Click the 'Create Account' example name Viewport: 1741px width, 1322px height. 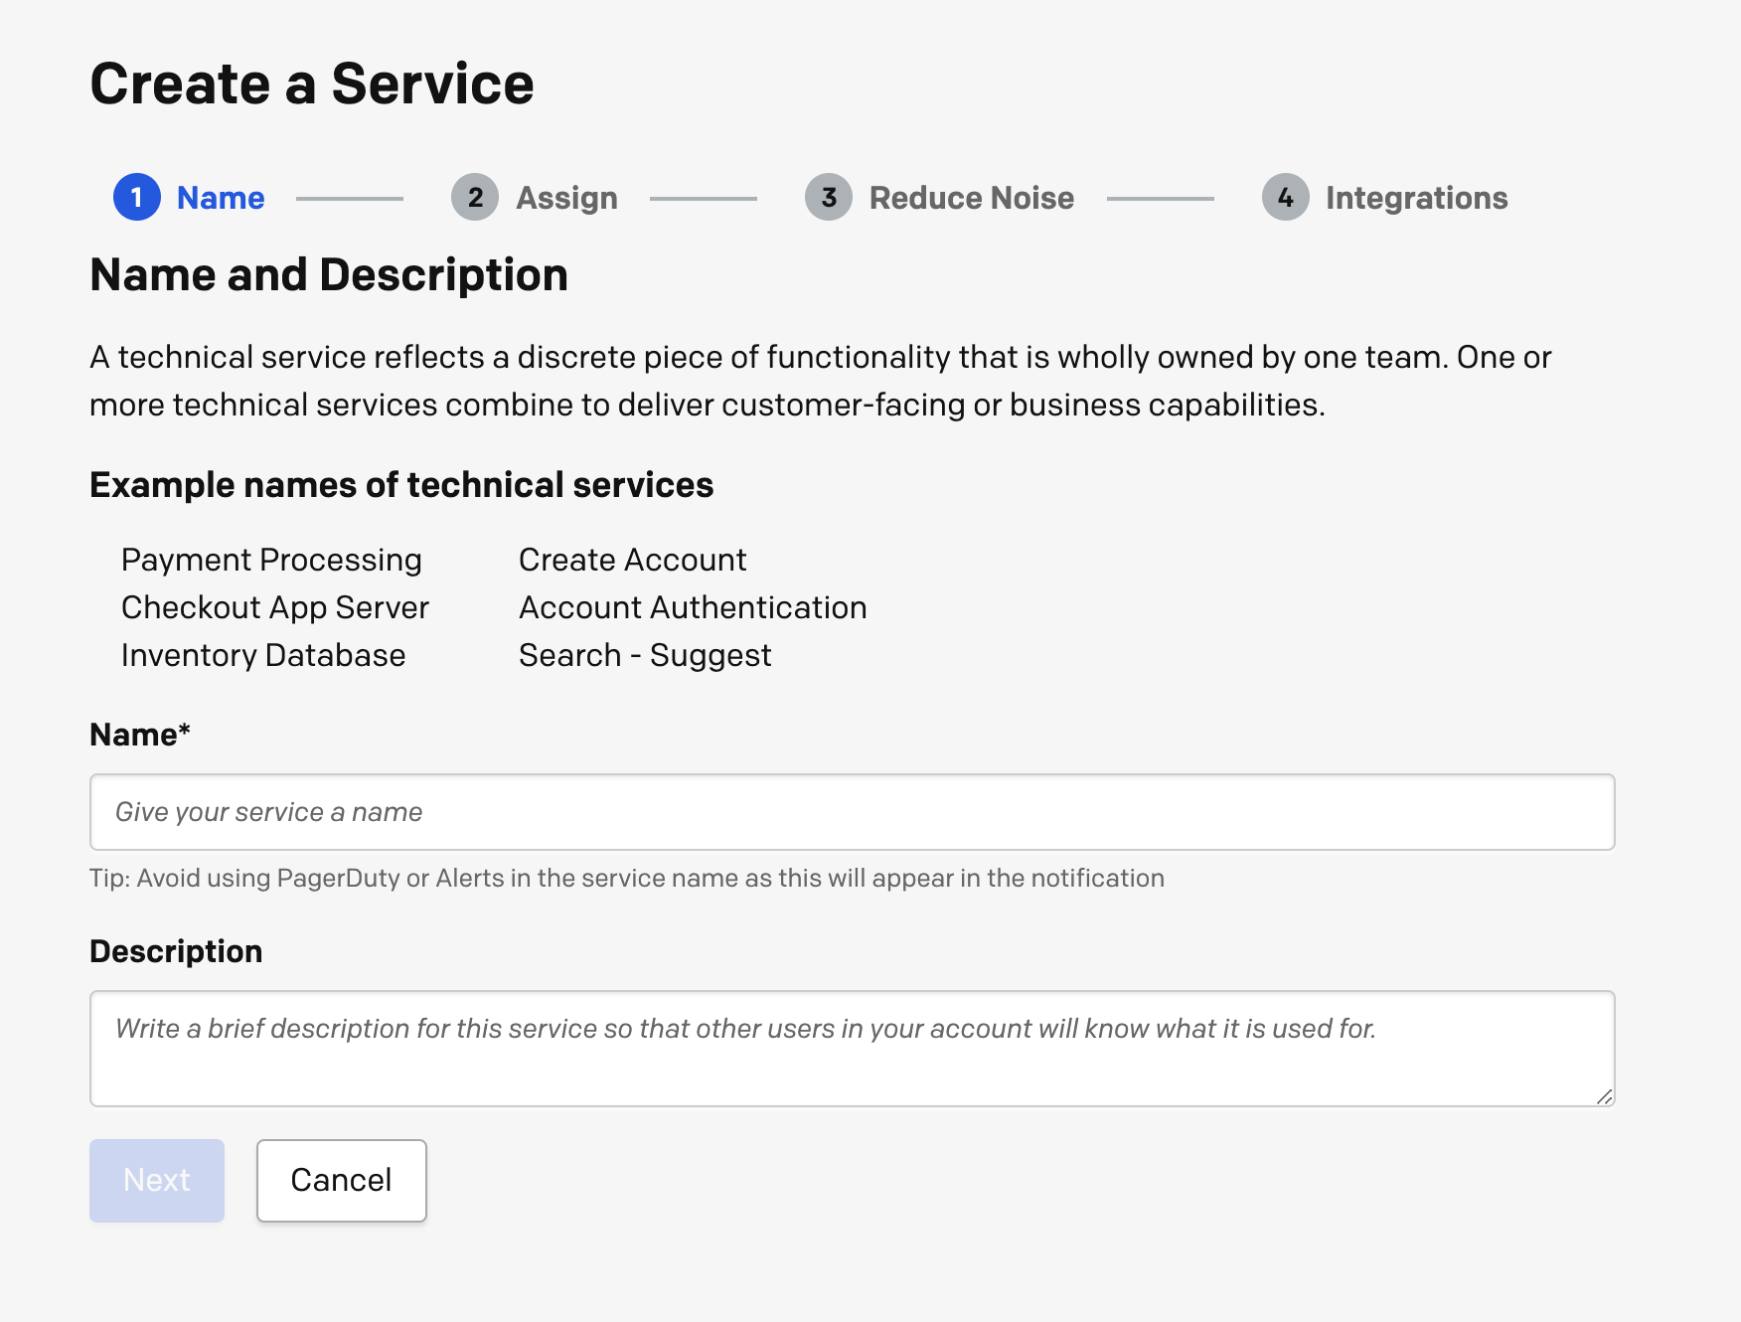tap(632, 560)
